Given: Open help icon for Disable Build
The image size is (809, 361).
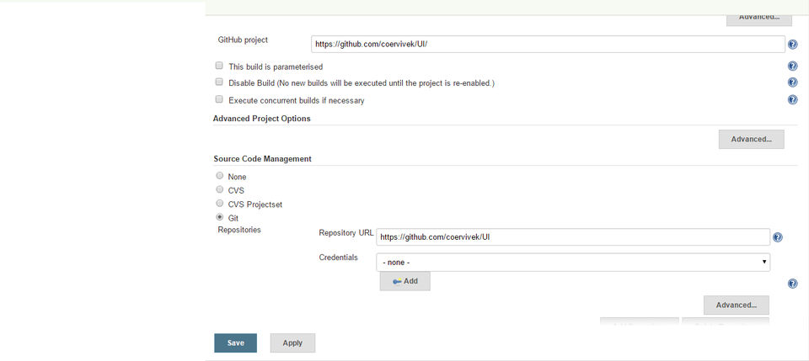Looking at the screenshot, I should [792, 82].
